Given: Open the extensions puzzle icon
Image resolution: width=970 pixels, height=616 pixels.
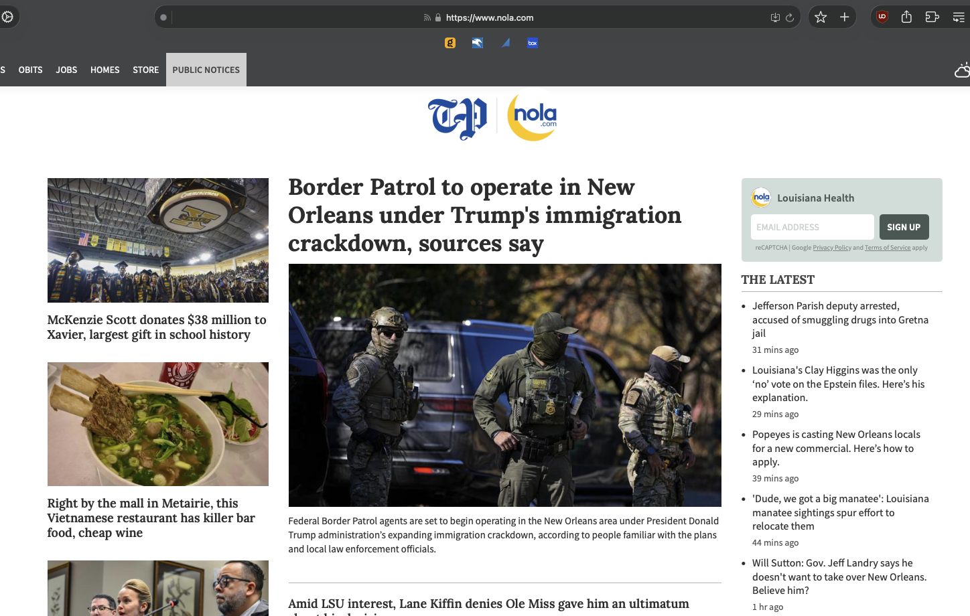Looking at the screenshot, I should click(x=932, y=17).
